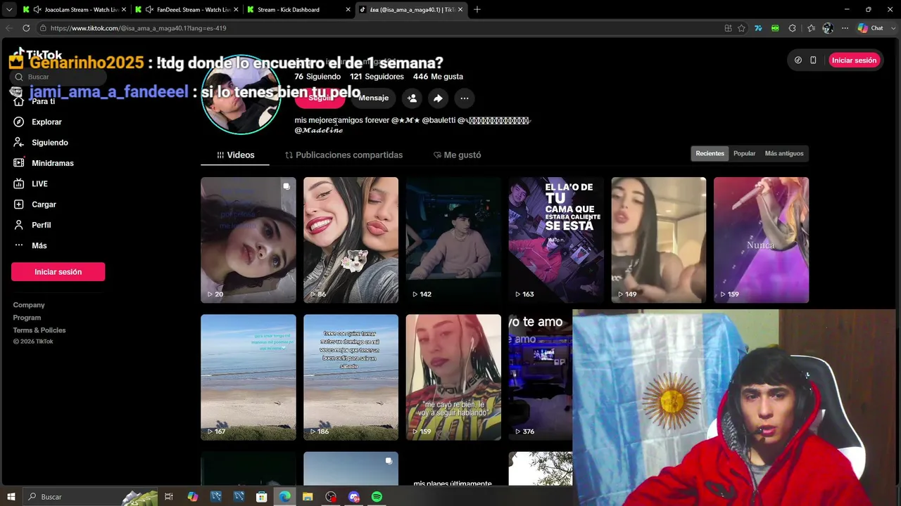Open the browser extensions puzzle icon
The height and width of the screenshot is (506, 901).
tap(792, 28)
